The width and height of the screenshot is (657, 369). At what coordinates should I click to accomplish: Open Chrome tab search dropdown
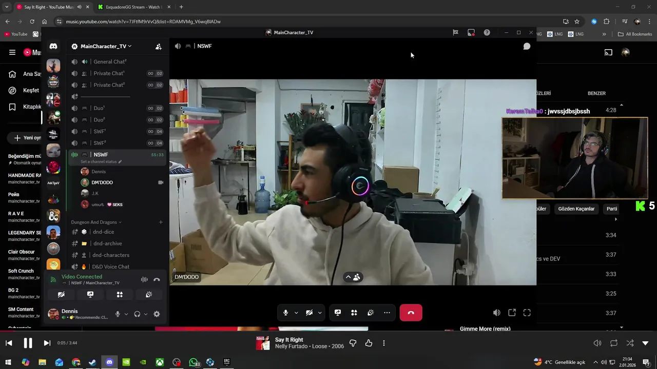7,7
